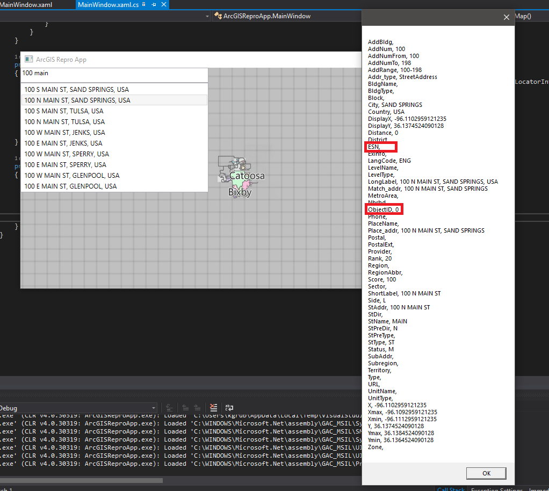Select 100 N MAIN ST, SAND SPRINGS suggestion

(x=114, y=100)
